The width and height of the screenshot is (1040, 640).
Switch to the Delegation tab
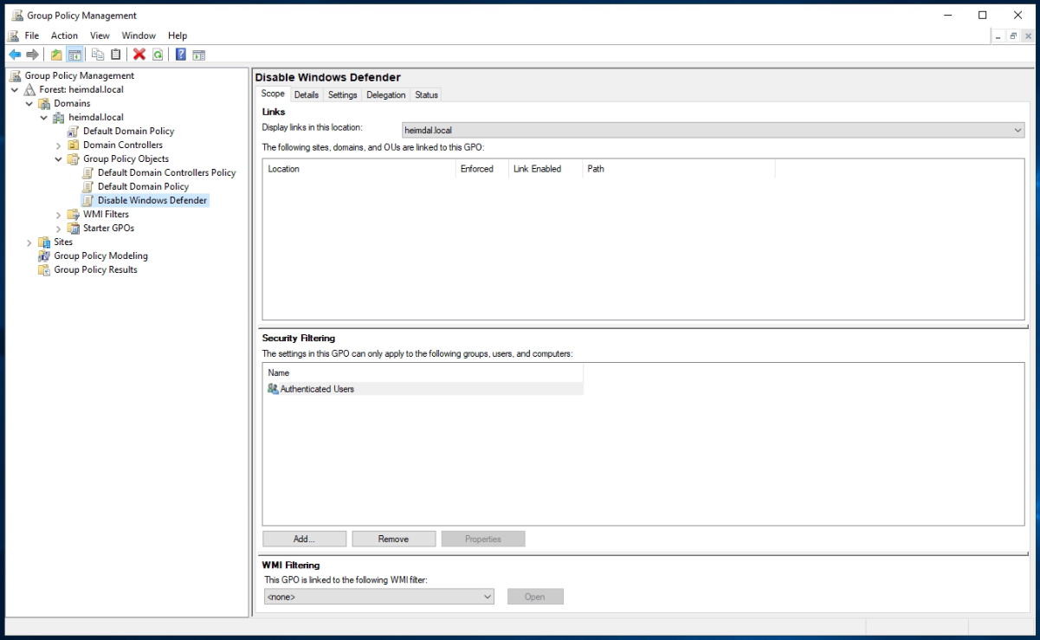tap(386, 94)
